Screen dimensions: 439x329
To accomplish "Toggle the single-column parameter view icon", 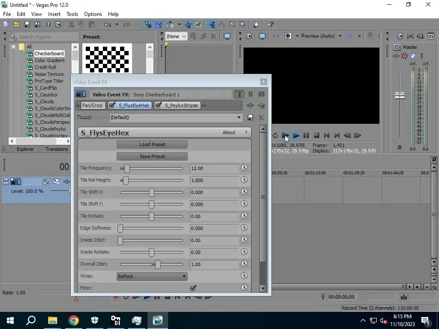I will click(239, 94).
